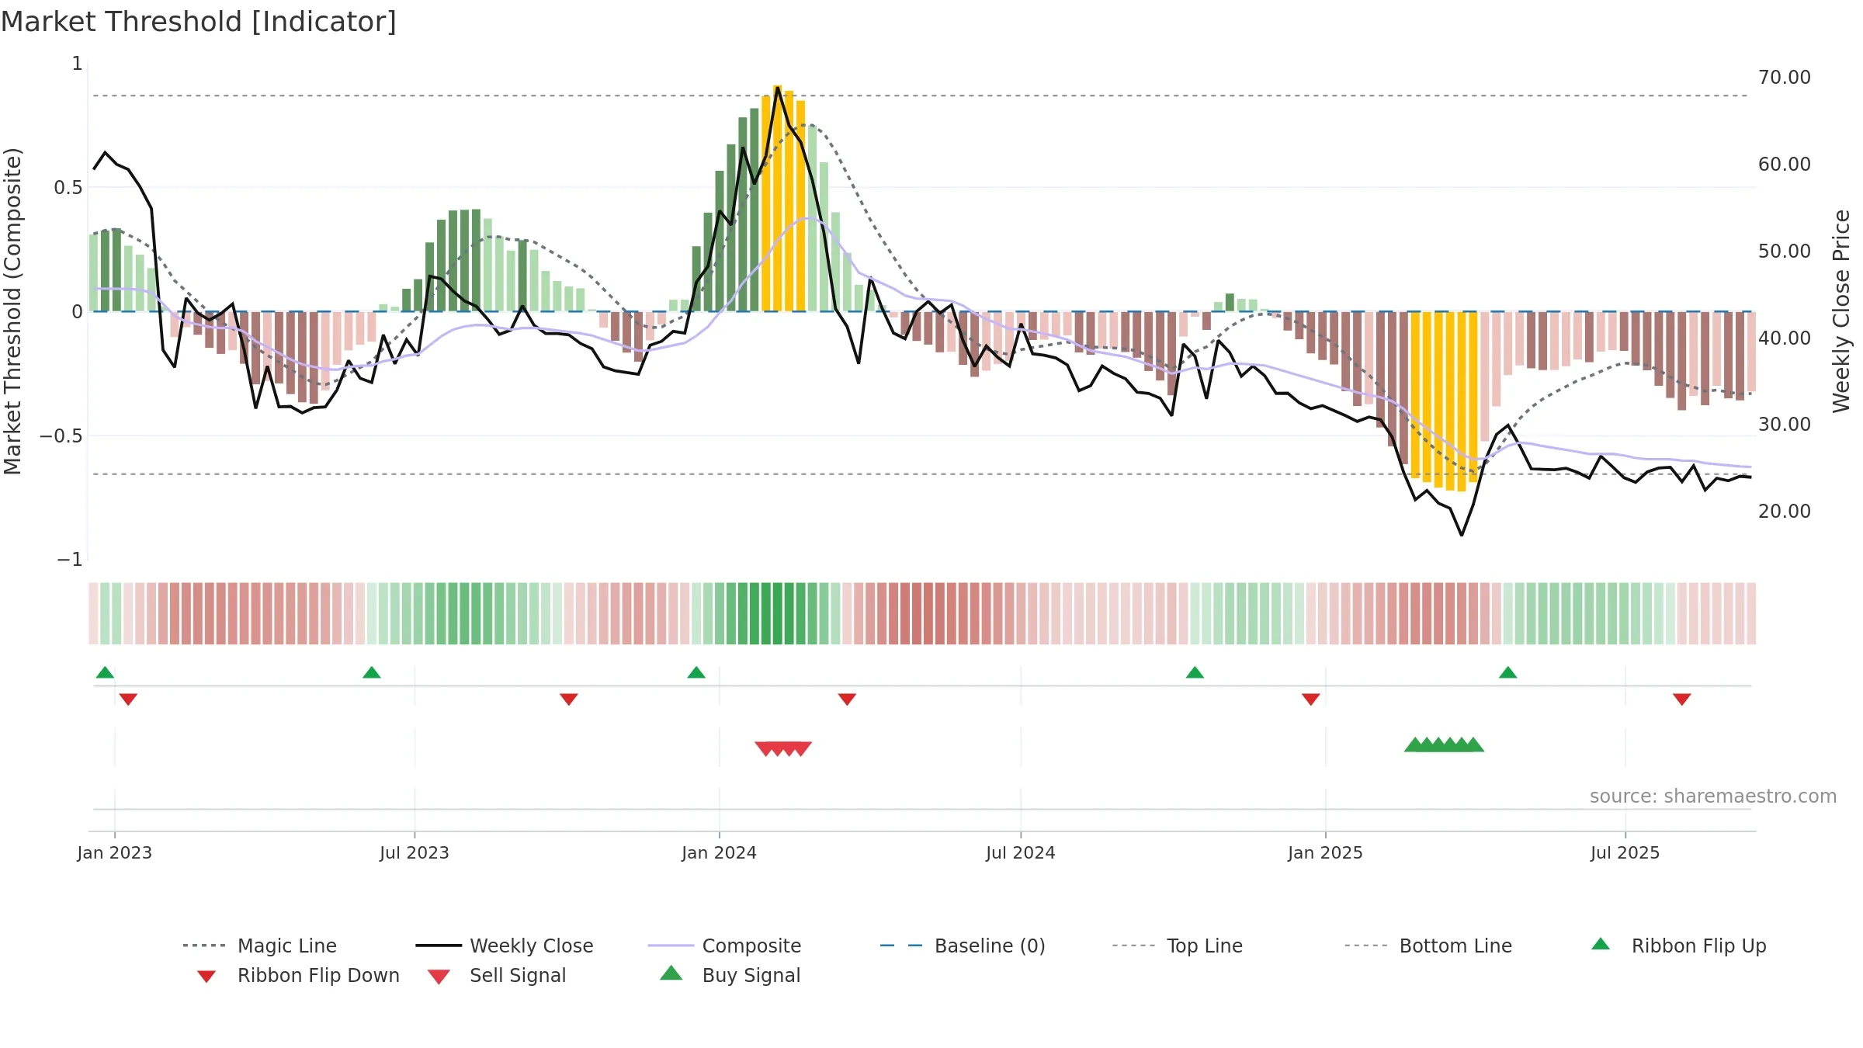The width and height of the screenshot is (1863, 1048).
Task: Click the Market Threshold [Indicator] chart title
Action: 199,22
